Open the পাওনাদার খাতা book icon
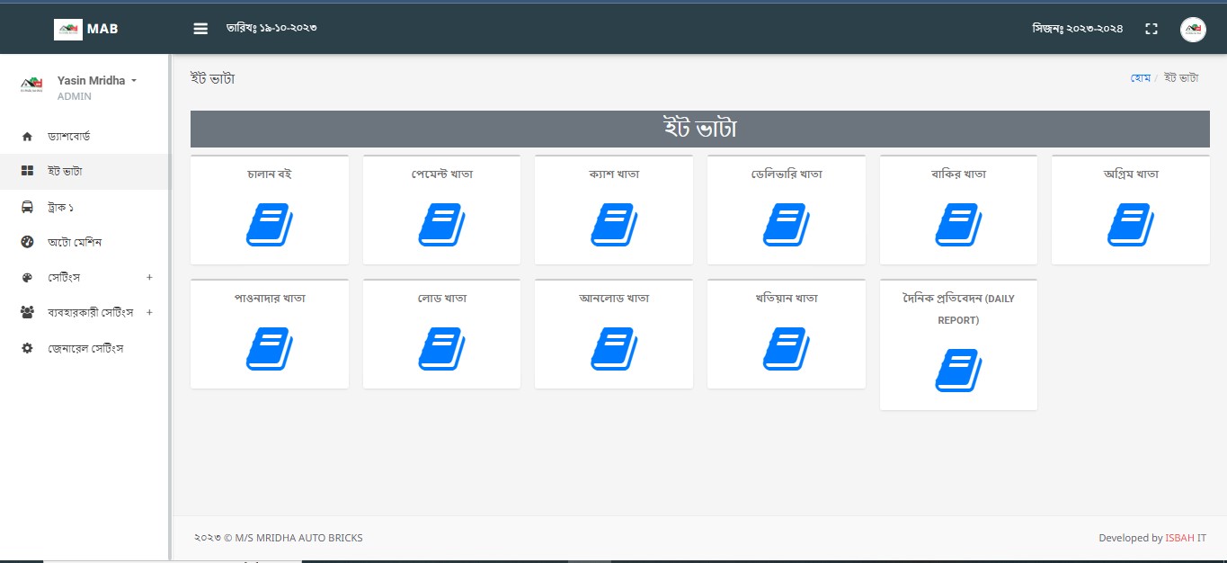The image size is (1227, 563). point(269,349)
